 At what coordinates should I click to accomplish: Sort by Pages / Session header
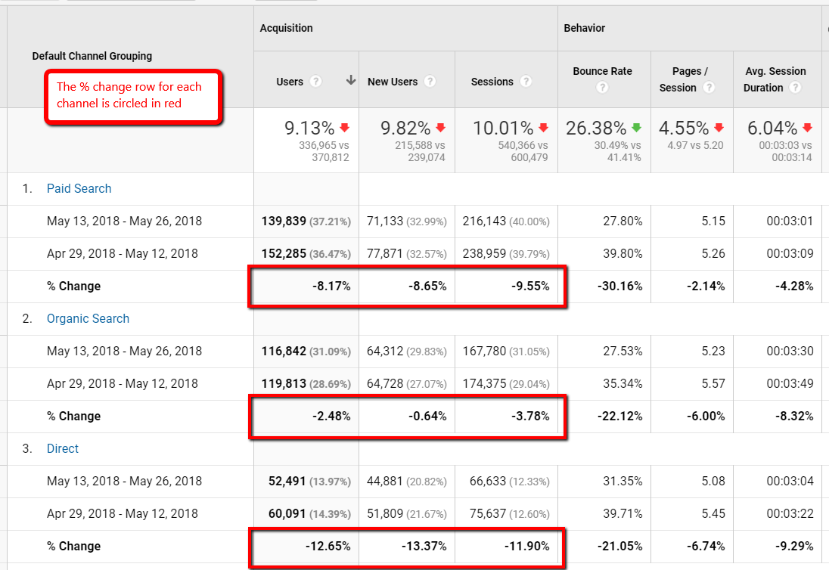click(684, 79)
